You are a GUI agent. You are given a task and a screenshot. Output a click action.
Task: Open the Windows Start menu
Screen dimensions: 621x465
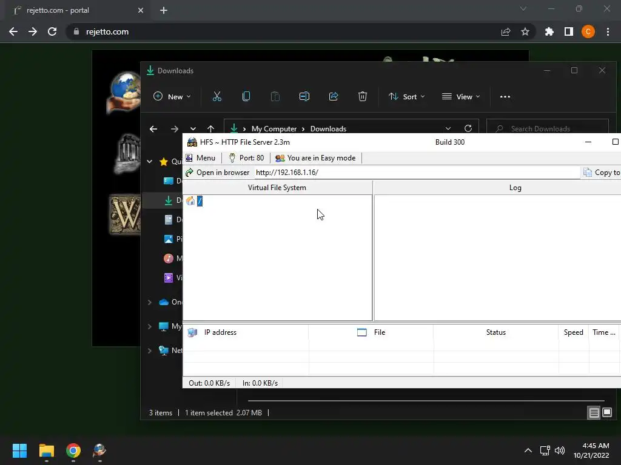19,450
